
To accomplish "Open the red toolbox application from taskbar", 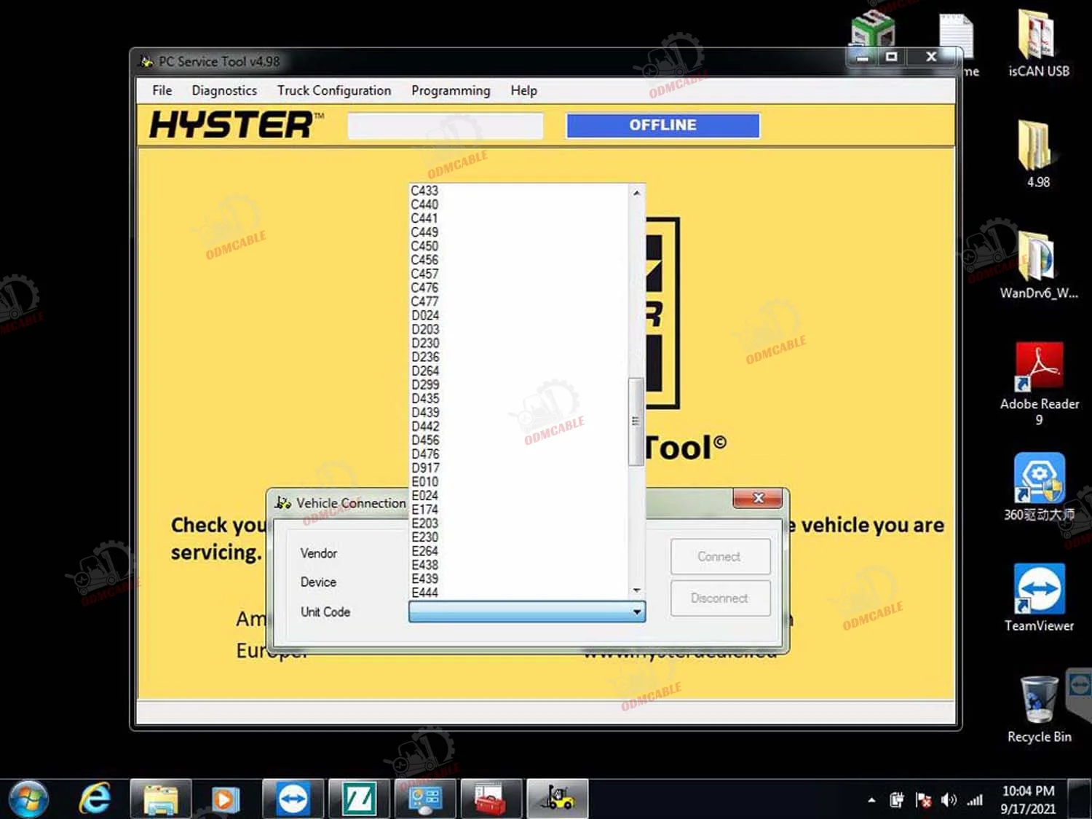I will pyautogui.click(x=491, y=799).
